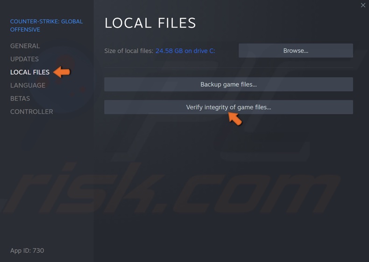
Task: Go to the Betas tab
Action: [20, 98]
